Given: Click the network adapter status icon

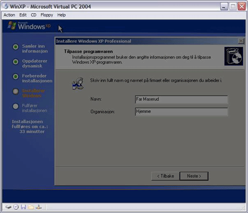Looking at the screenshot, I should (x=39, y=207).
